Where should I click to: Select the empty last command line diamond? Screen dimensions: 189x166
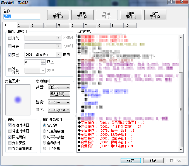[79, 150]
